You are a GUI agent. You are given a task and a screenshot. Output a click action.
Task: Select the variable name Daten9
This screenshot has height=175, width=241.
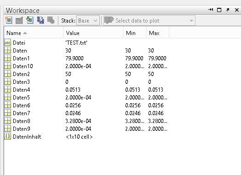[x=22, y=129]
